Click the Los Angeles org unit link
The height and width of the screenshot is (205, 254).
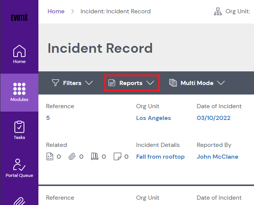tap(154, 118)
